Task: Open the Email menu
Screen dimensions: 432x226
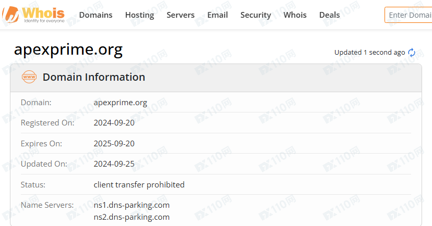Action: tap(218, 15)
